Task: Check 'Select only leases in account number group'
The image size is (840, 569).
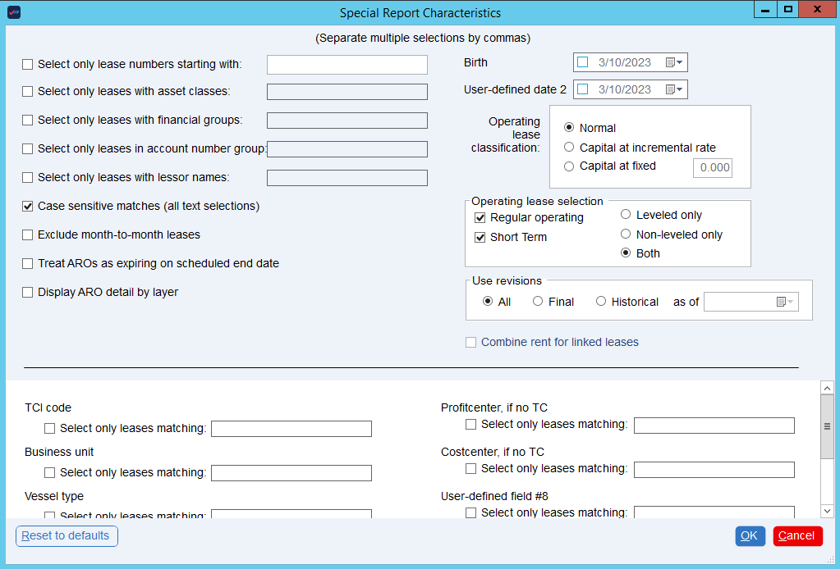Action: 27,148
